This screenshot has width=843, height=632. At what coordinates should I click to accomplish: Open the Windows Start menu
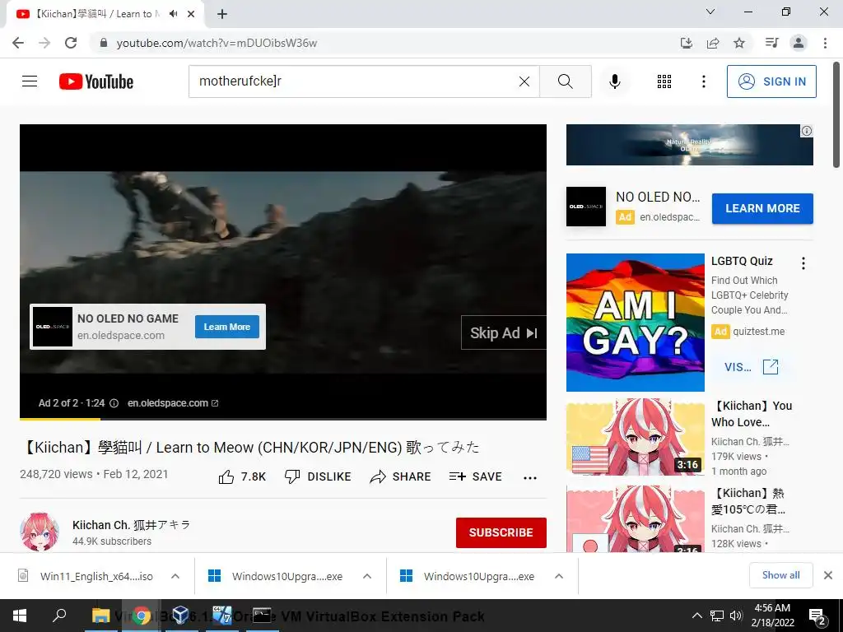coord(20,616)
